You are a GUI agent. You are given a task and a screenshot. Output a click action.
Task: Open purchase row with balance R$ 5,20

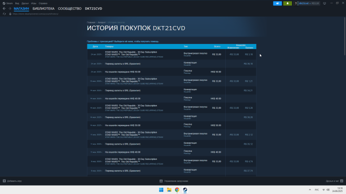172,108
